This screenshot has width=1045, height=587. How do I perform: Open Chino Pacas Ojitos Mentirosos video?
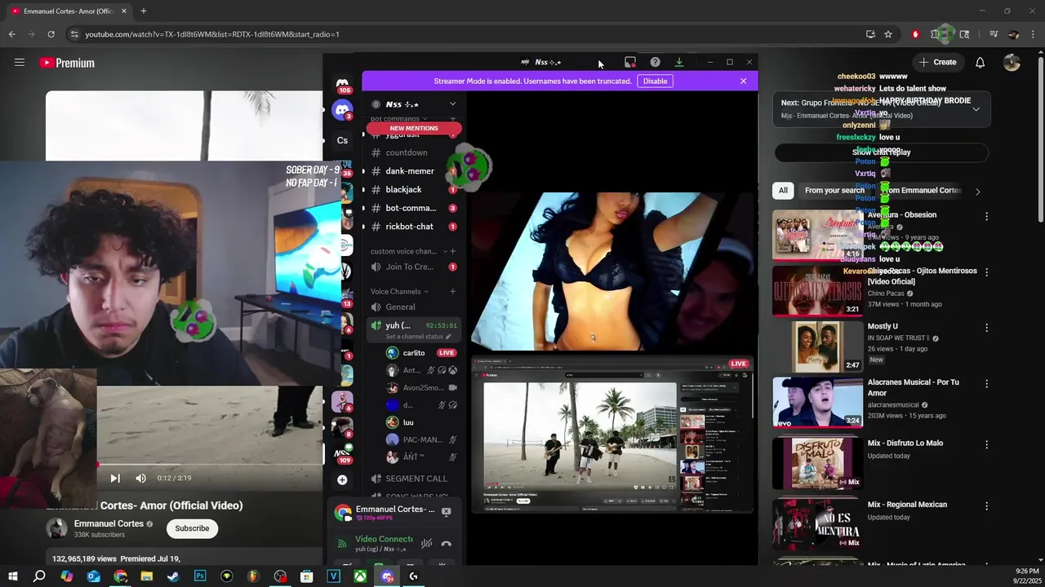tap(817, 291)
